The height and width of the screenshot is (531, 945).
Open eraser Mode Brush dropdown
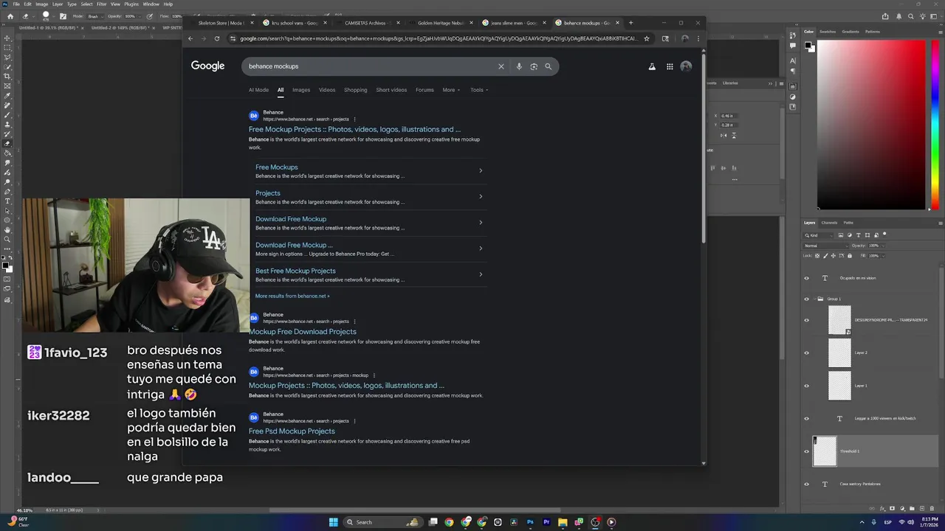(96, 15)
